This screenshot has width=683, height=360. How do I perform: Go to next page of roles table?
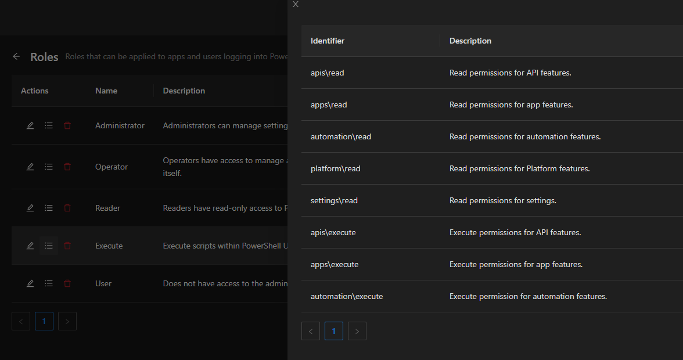click(67, 321)
